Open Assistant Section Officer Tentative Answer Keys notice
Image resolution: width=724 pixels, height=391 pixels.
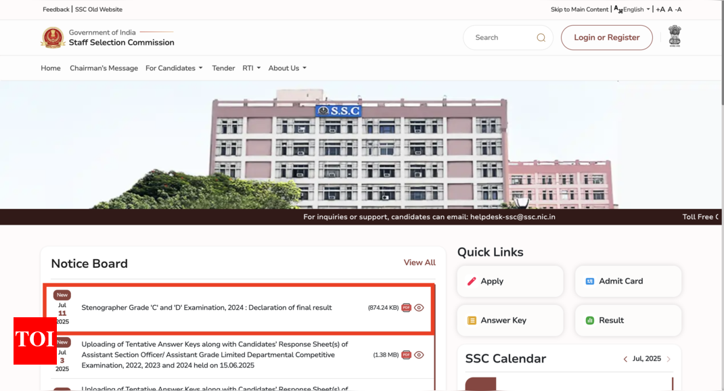coord(215,354)
